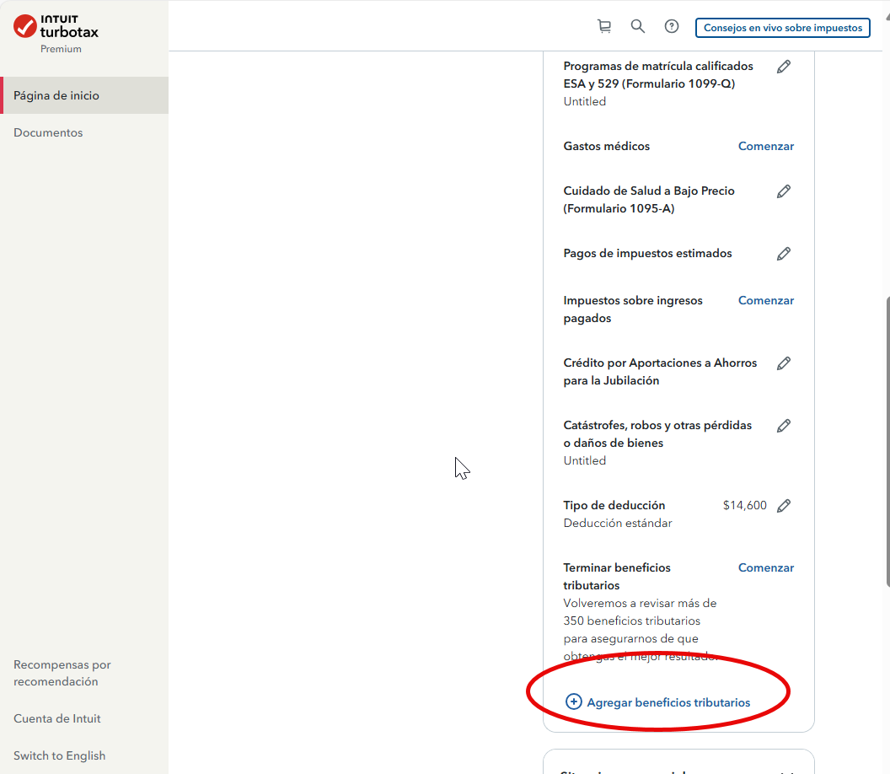Screen dimensions: 890x774
Task: Edit the Formulario 1099-Q entry pencil
Action: click(x=784, y=67)
